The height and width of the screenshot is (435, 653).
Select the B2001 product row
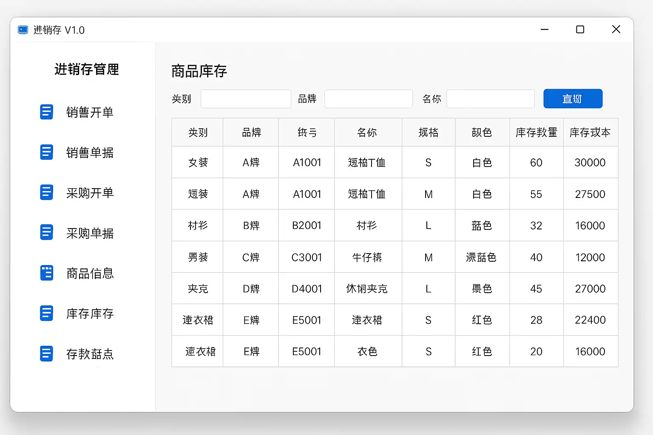pyautogui.click(x=307, y=226)
